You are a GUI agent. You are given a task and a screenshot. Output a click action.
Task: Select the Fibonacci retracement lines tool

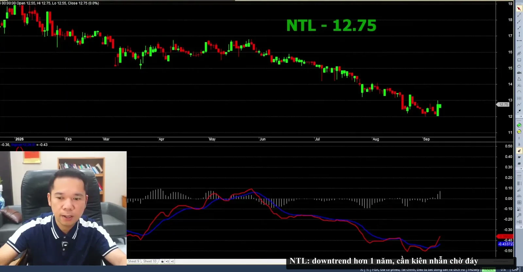coord(519,177)
